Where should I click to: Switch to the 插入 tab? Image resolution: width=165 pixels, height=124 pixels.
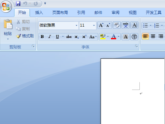[39, 13]
